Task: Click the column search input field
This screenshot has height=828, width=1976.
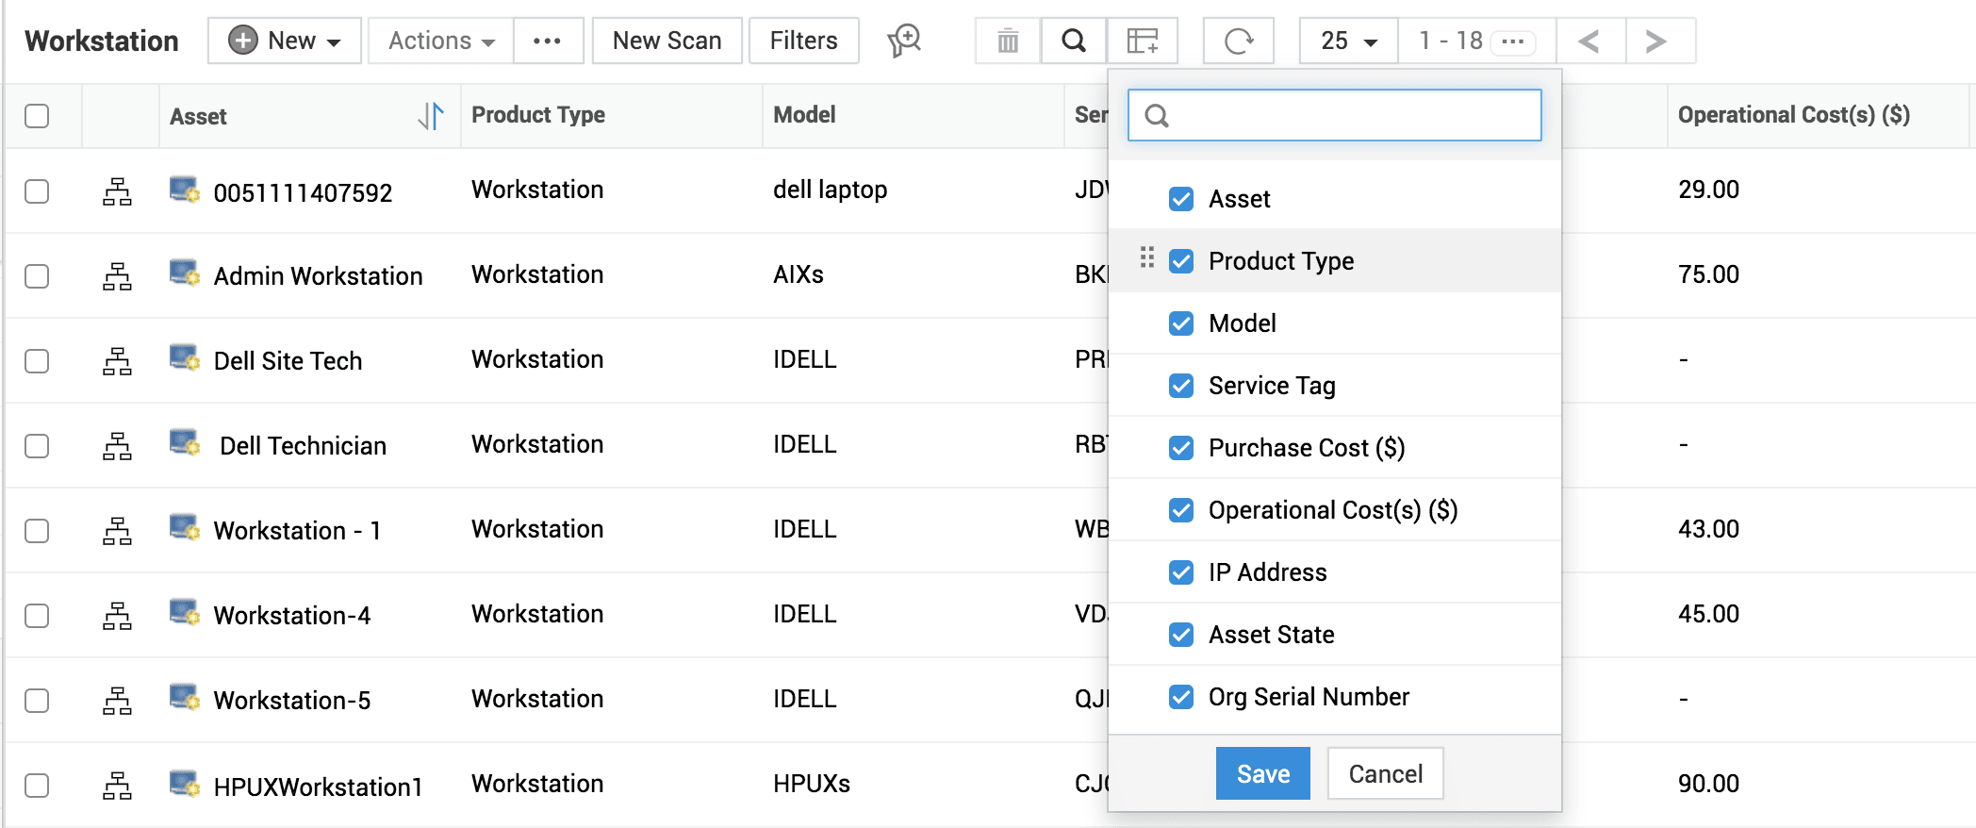Action: point(1348,115)
